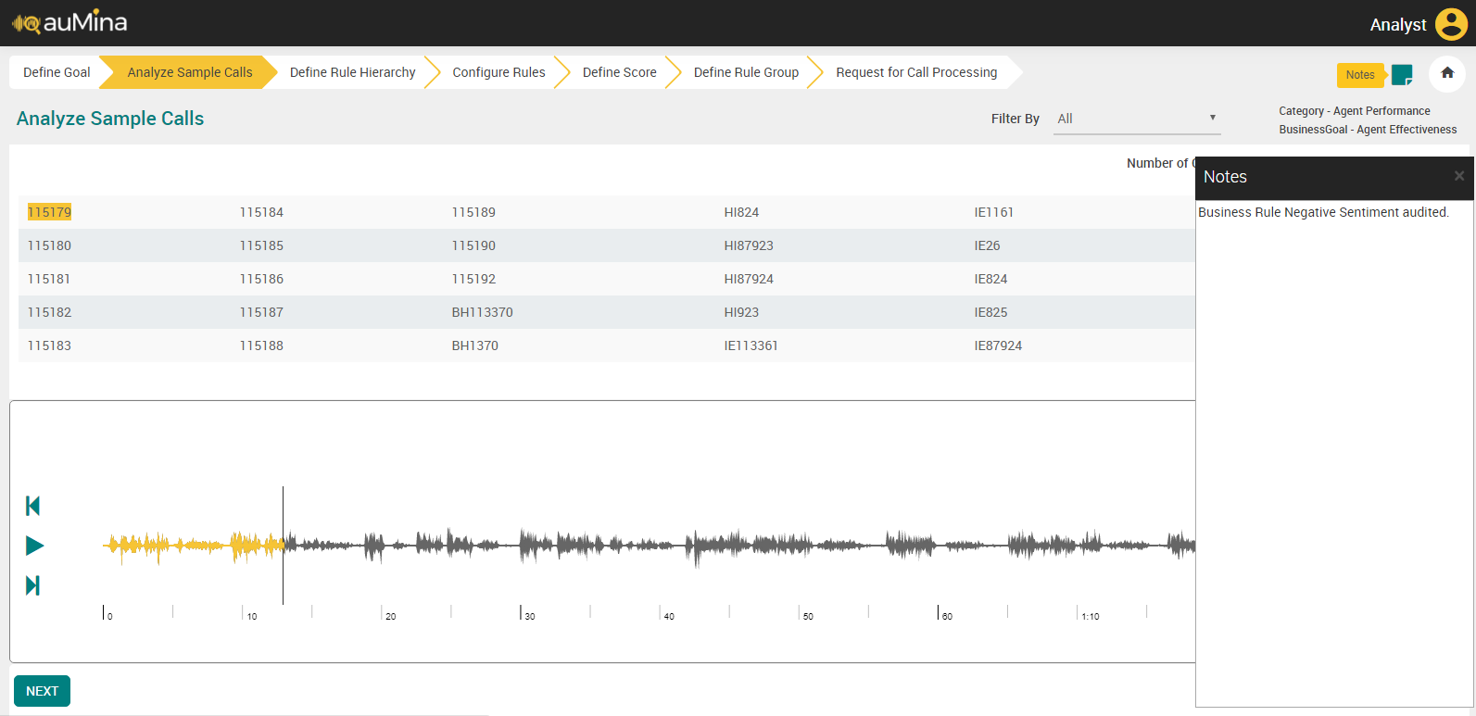
Task: Open Define Rule Group step
Action: tap(746, 72)
